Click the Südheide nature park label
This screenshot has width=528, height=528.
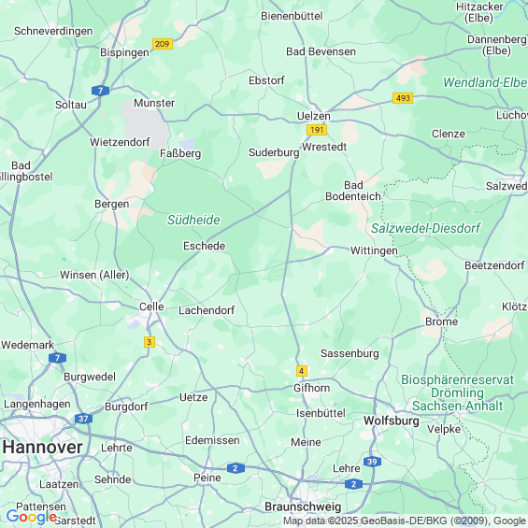[x=193, y=220]
